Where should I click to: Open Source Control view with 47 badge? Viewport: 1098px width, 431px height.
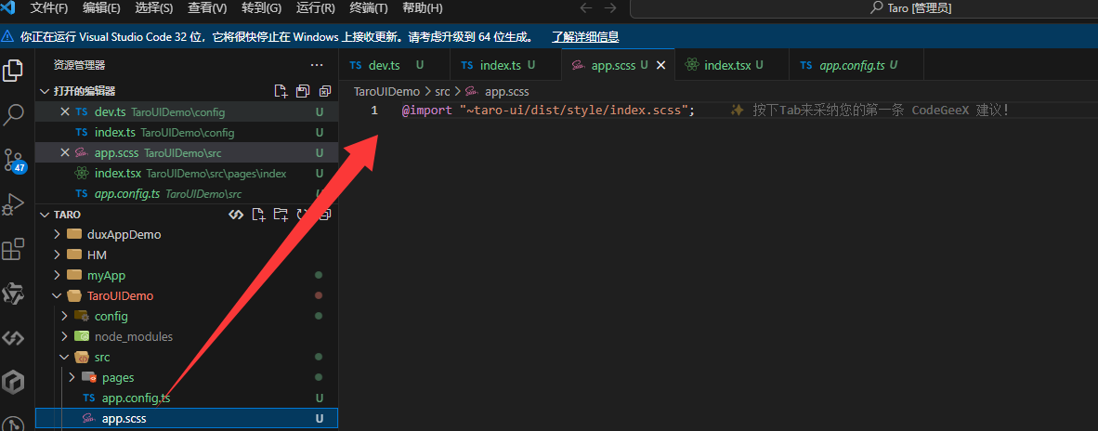click(13, 160)
